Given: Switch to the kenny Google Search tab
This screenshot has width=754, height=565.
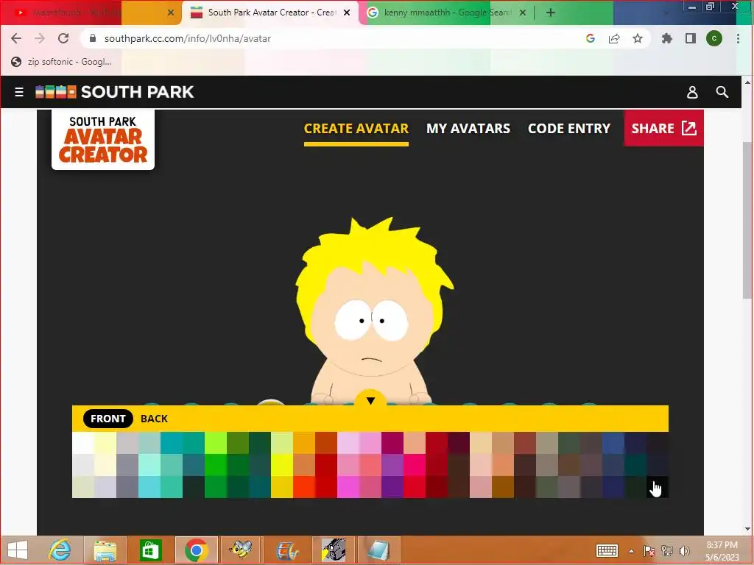Looking at the screenshot, I should tap(447, 13).
